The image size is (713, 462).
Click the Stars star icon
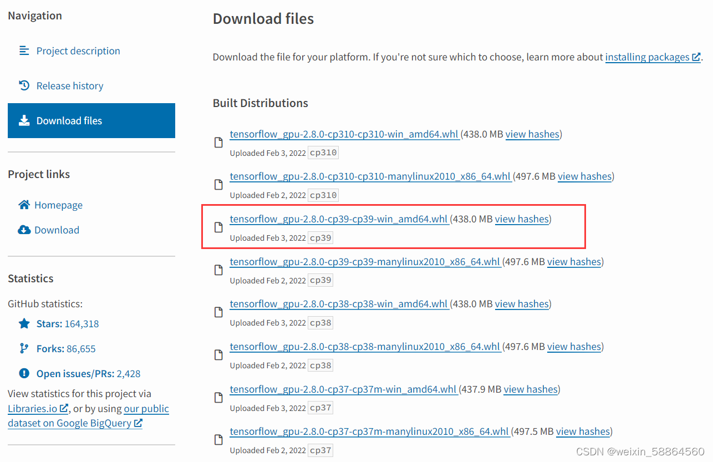click(x=24, y=323)
